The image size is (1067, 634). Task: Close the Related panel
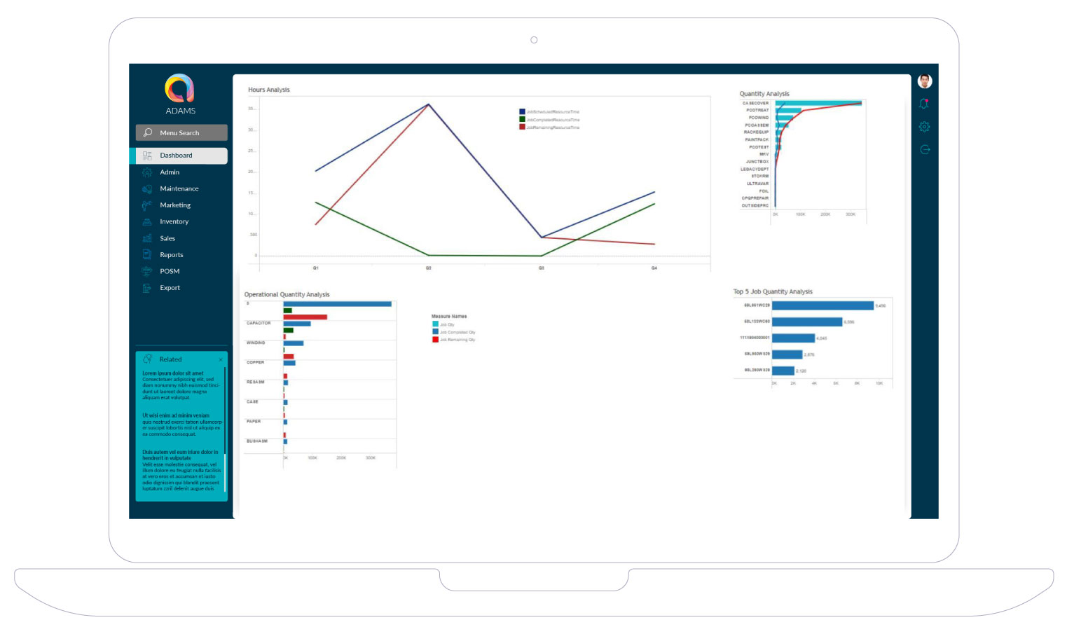click(x=221, y=359)
